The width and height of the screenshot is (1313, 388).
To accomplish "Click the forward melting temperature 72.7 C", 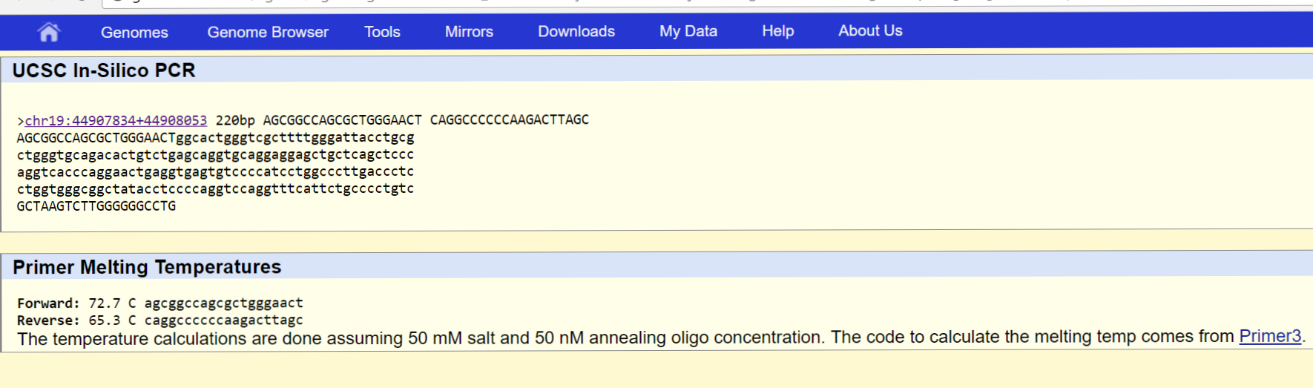I will click(112, 303).
